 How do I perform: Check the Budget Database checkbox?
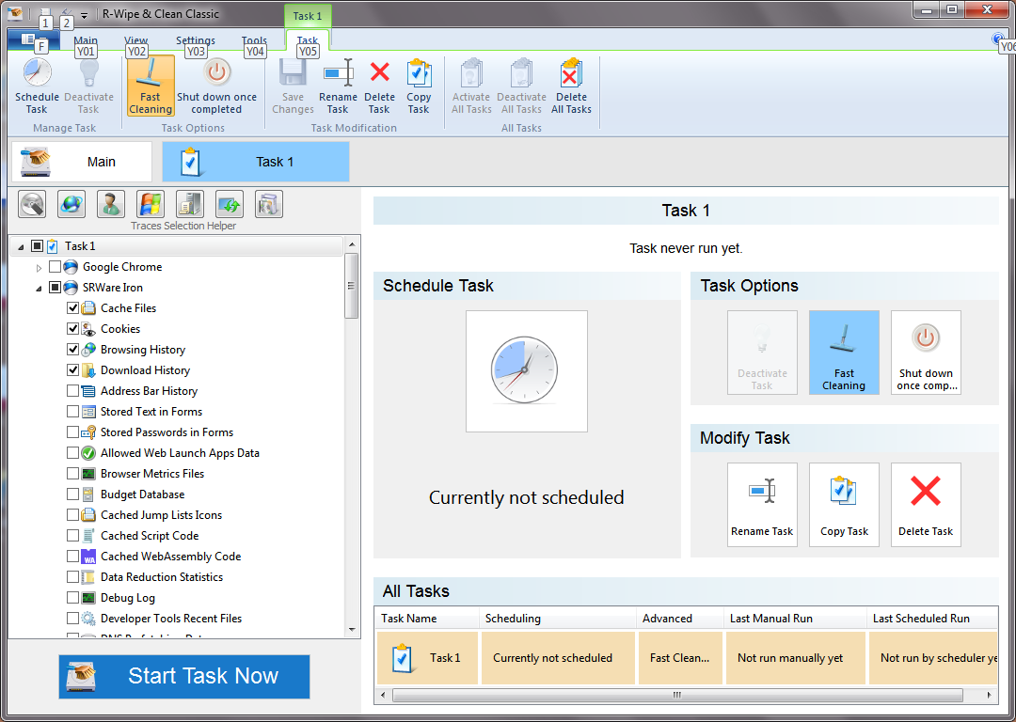pyautogui.click(x=73, y=494)
